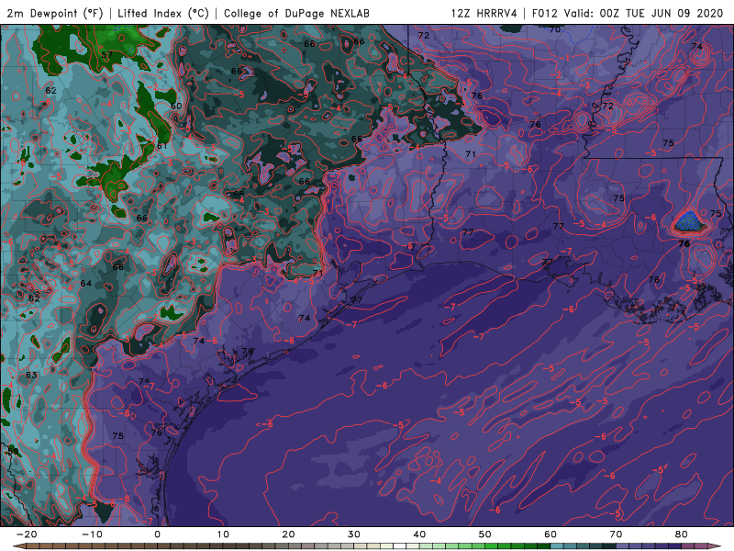Screen dimensions: 734x551
Task: Click the '40' label on the color scale
Action: coord(419,534)
